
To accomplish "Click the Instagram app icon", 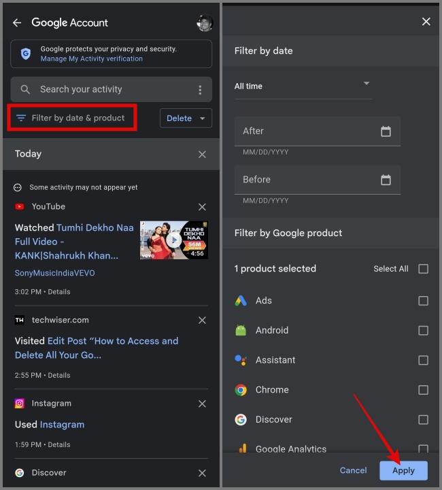I will coord(20,404).
